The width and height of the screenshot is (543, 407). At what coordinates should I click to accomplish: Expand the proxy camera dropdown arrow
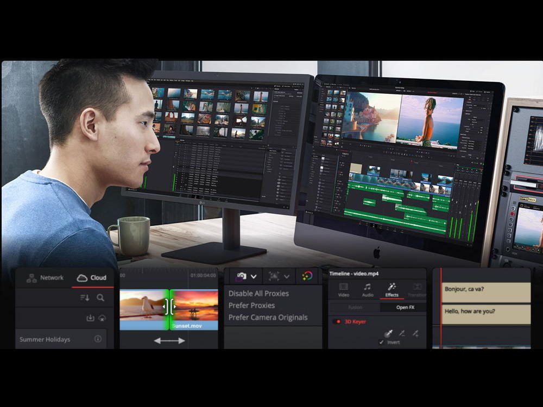(254, 277)
